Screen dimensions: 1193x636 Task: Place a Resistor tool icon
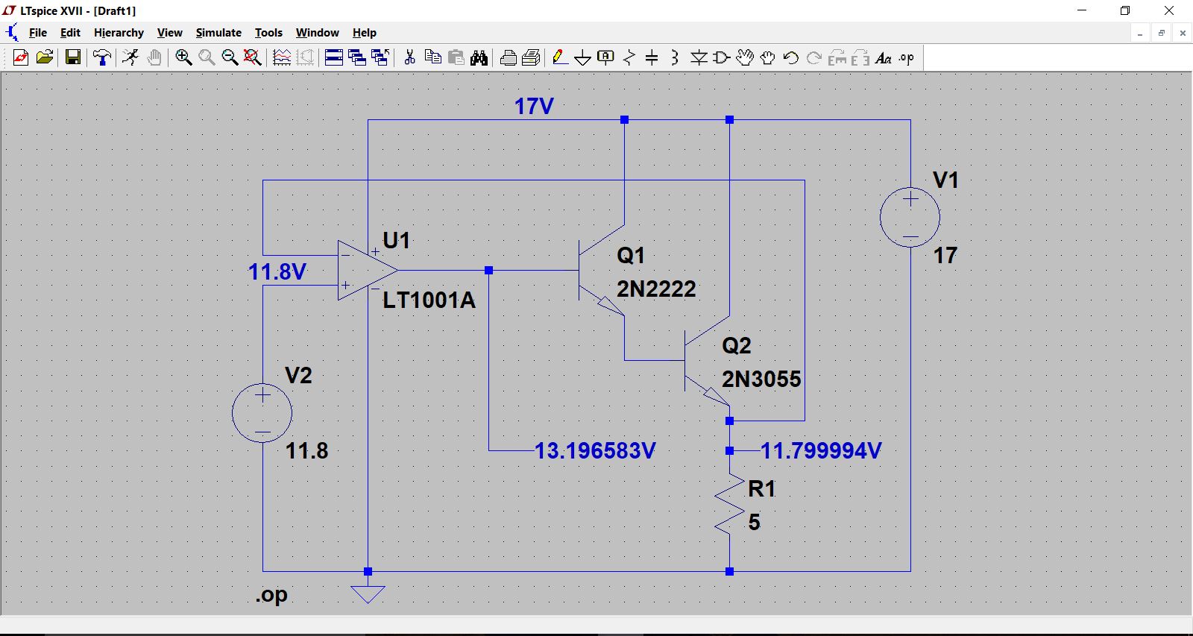pos(629,57)
